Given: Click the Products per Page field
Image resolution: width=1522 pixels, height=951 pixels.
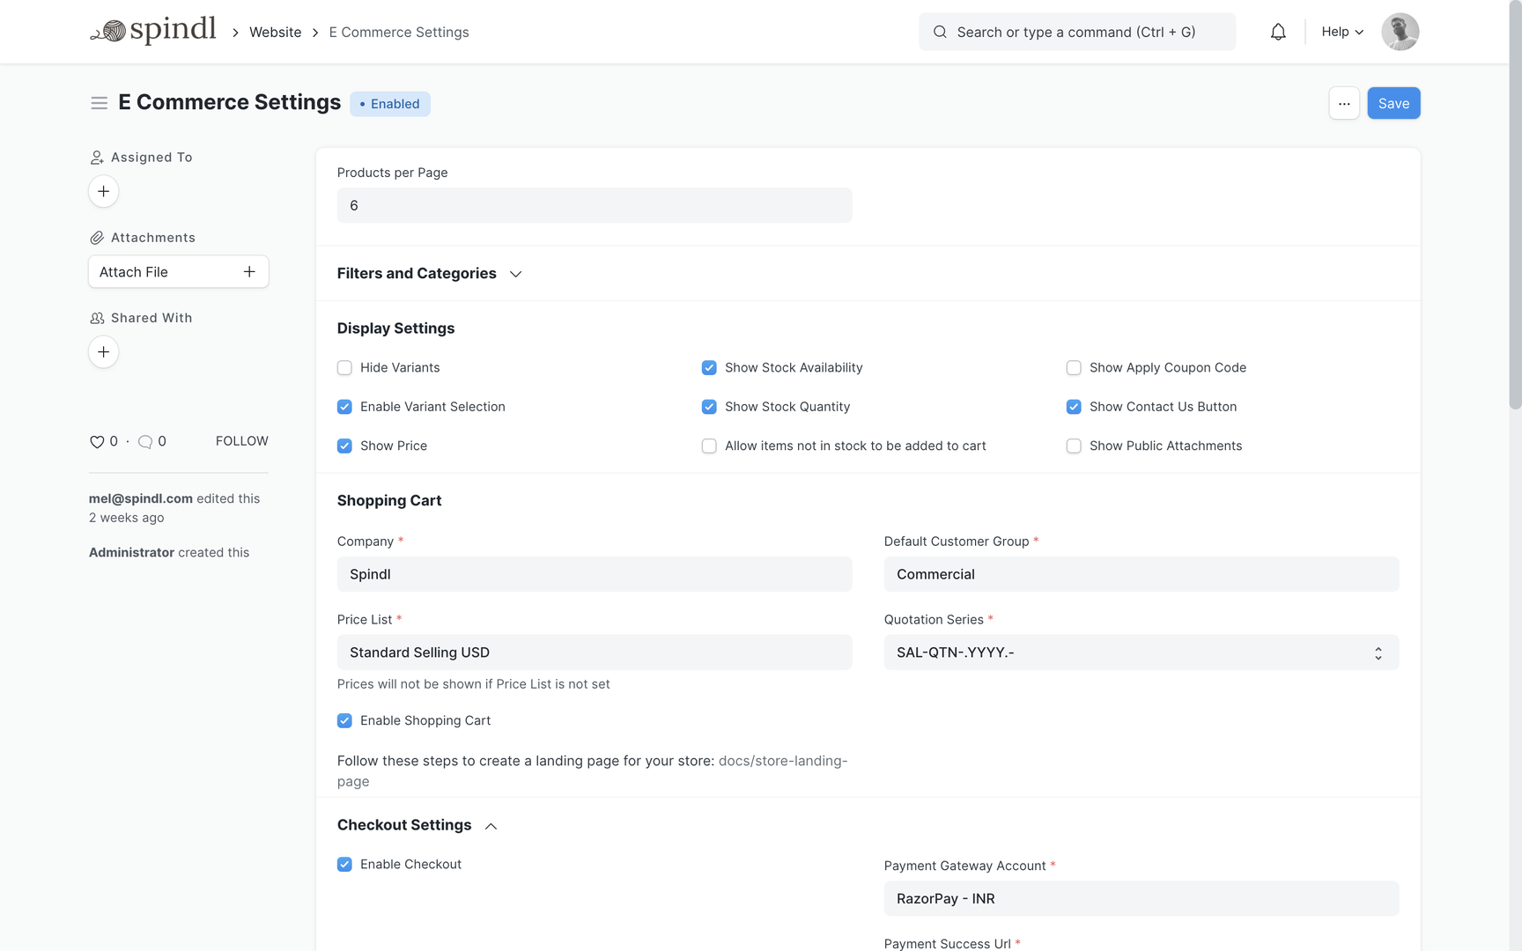Looking at the screenshot, I should (x=594, y=205).
